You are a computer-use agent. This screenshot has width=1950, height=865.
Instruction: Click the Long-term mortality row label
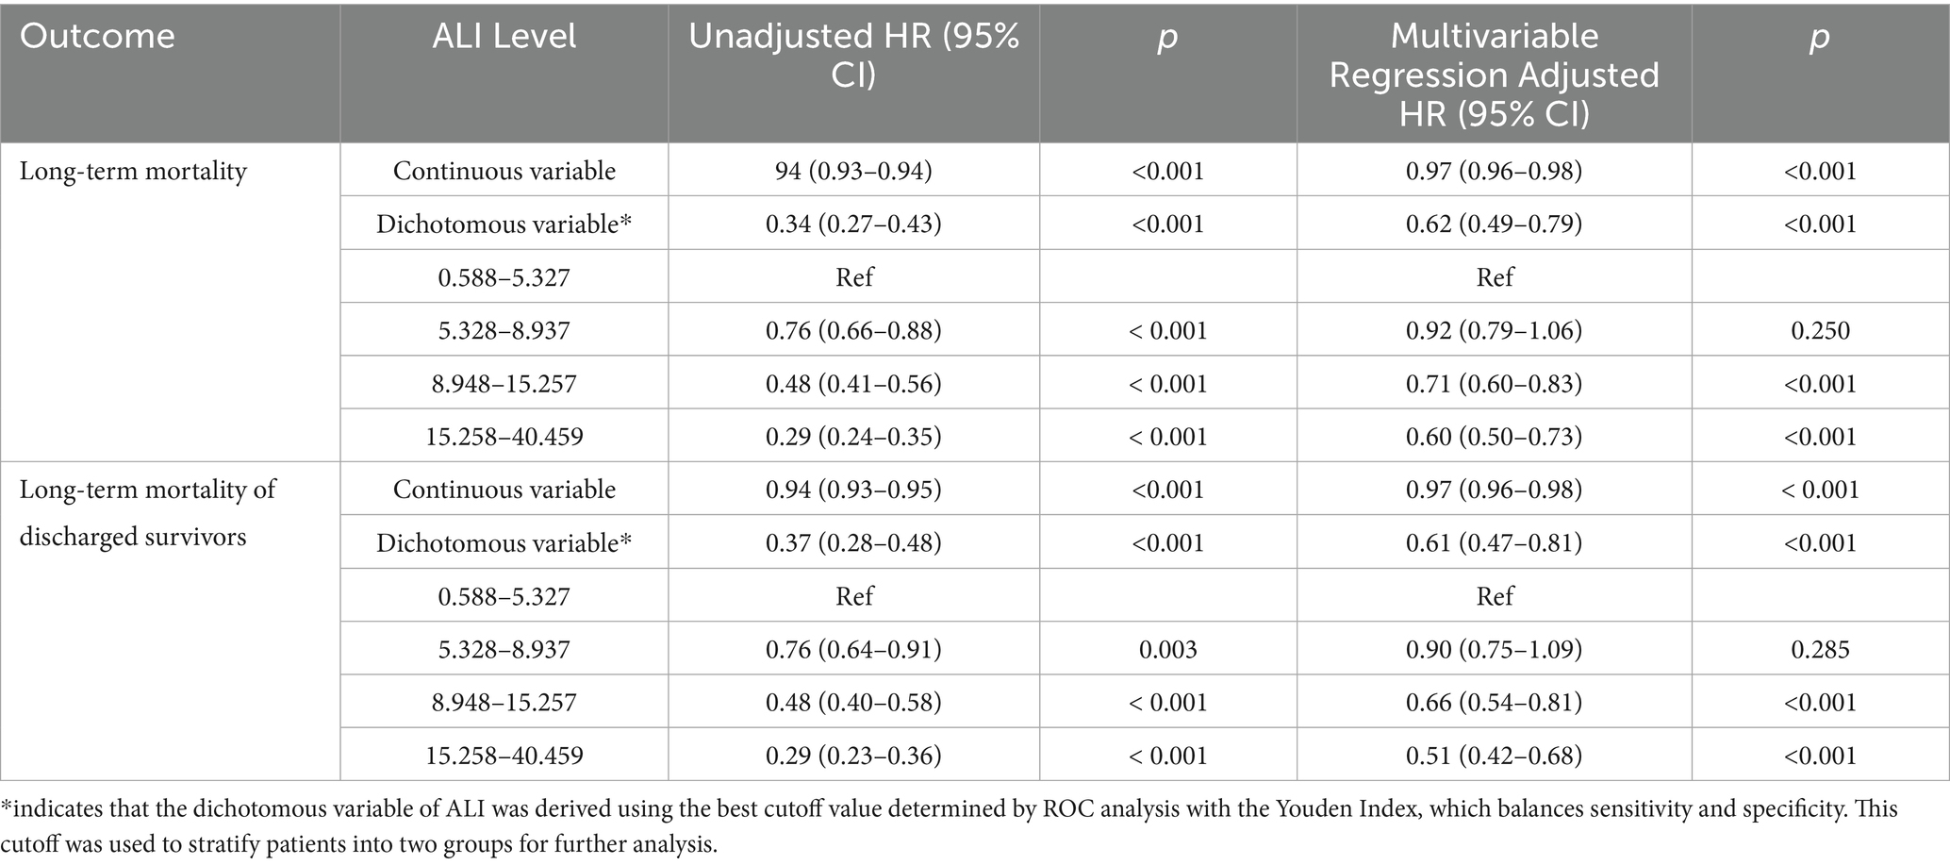[133, 172]
